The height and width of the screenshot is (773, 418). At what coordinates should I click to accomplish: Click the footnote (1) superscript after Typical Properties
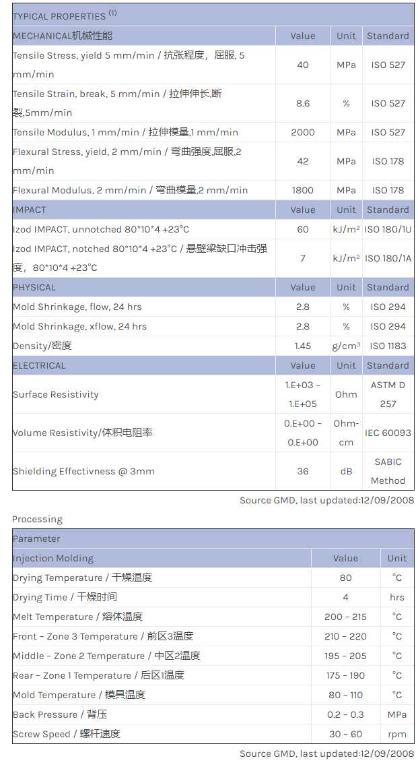(x=113, y=12)
